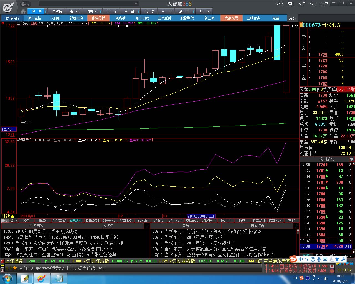Open the dropdown next to the back arrow
The width and height of the screenshot is (355, 284).
coord(29,4)
